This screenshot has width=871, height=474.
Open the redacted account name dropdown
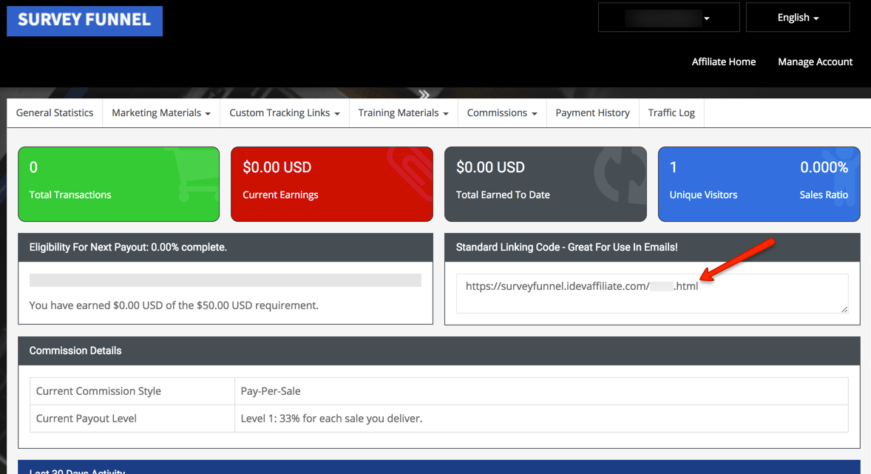tap(668, 18)
